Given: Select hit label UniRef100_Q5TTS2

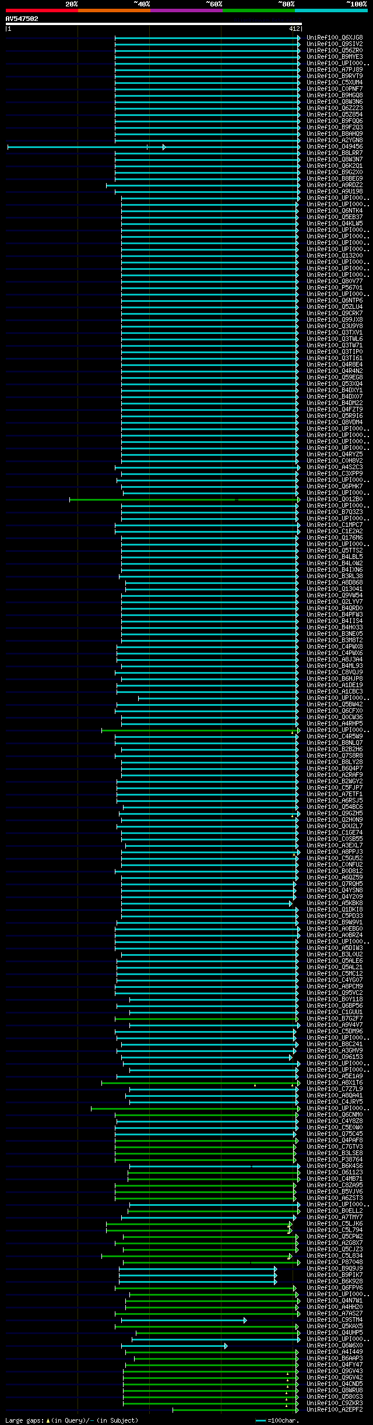Looking at the screenshot, I should (x=335, y=551).
